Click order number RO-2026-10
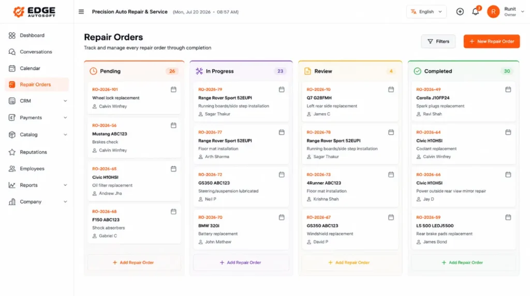Viewport: 530px width, 296px height. (318, 90)
